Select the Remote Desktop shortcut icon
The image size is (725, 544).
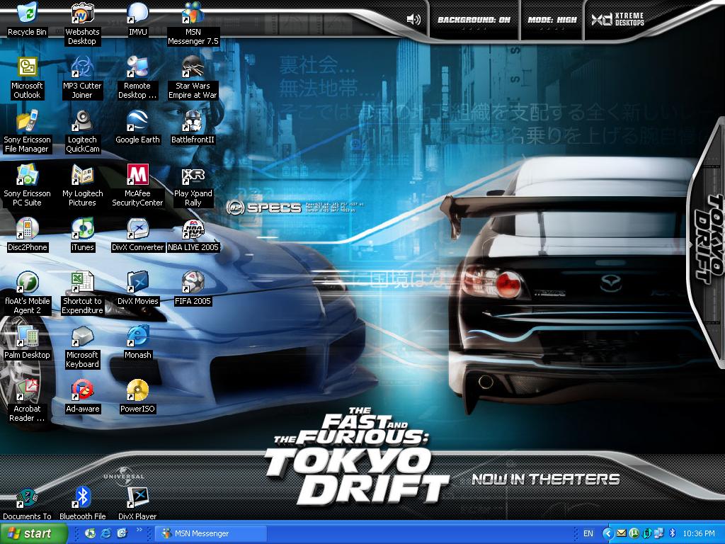click(x=138, y=78)
